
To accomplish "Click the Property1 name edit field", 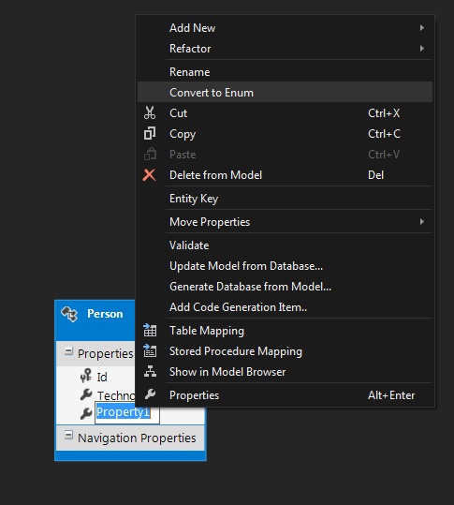I will click(127, 412).
